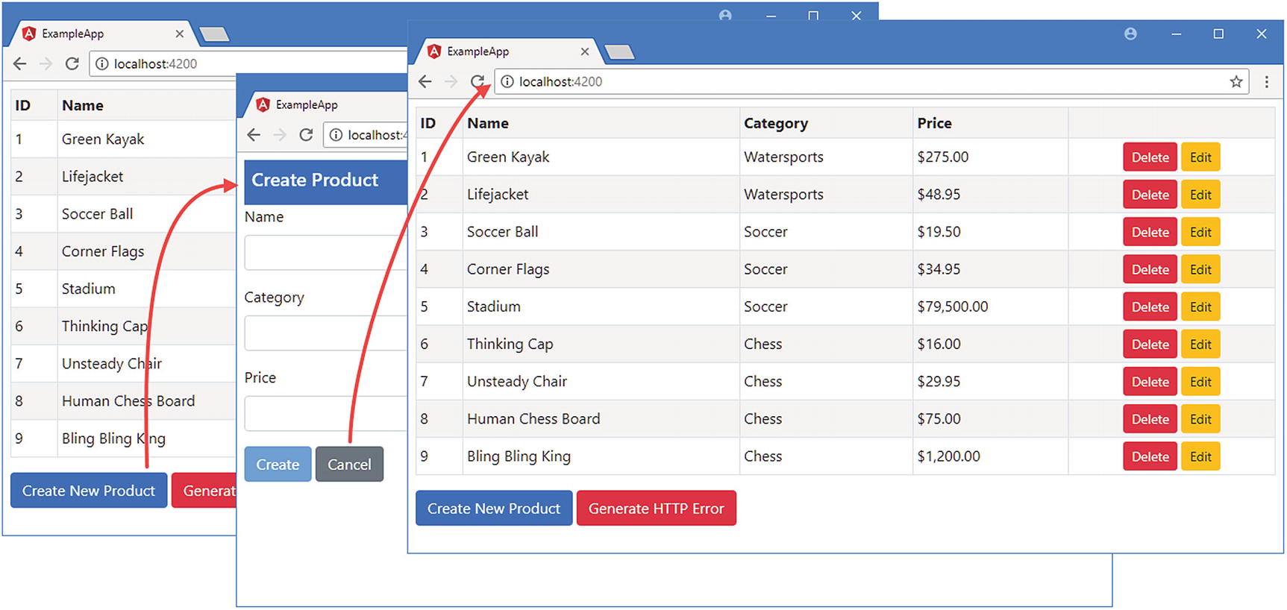Delete the Bling Bling King row
This screenshot has width=1287, height=610.
pos(1149,457)
